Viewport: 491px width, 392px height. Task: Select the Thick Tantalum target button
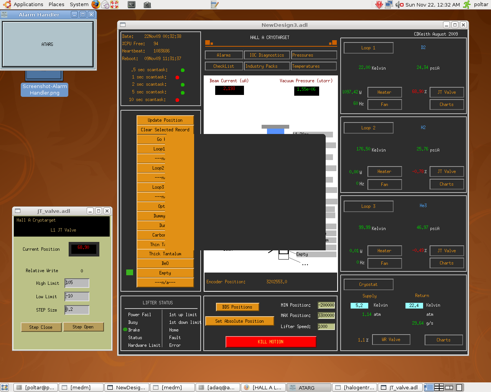tap(165, 254)
